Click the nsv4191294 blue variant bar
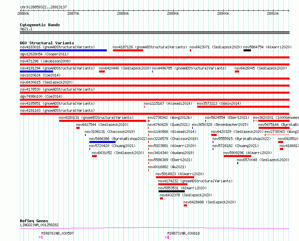 click(36, 71)
